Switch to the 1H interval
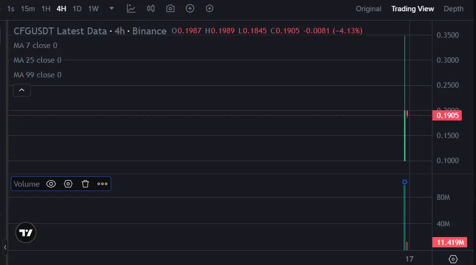Screen dimensions: 476x265 coord(46,9)
